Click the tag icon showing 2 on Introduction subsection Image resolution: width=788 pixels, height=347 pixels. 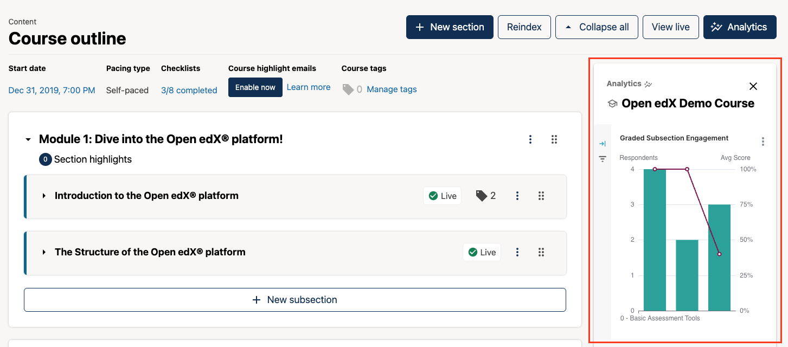(485, 196)
